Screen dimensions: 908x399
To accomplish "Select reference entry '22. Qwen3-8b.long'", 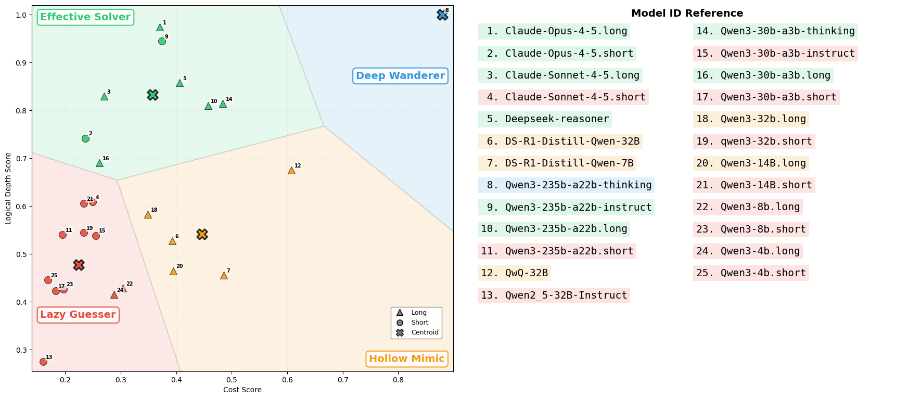I will coord(748,207).
